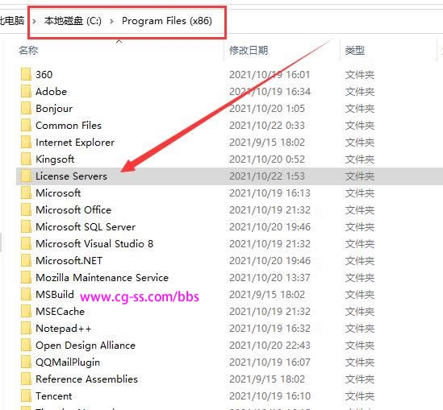
Task: Click the 360 folder icon
Action: [x=26, y=75]
